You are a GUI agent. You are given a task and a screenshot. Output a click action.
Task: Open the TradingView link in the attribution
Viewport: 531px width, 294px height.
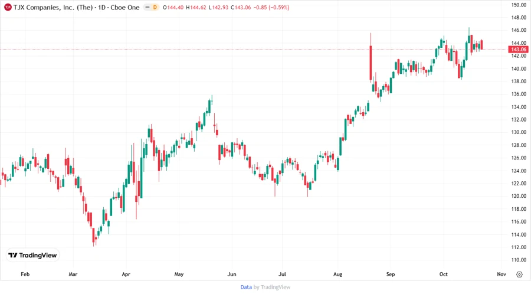point(276,287)
